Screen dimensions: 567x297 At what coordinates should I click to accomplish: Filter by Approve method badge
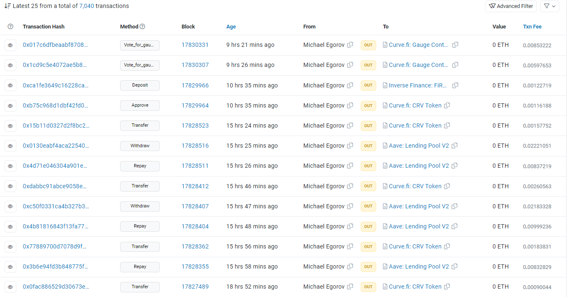pos(140,105)
